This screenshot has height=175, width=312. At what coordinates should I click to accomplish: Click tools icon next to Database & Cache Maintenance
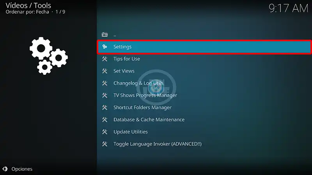point(105,119)
